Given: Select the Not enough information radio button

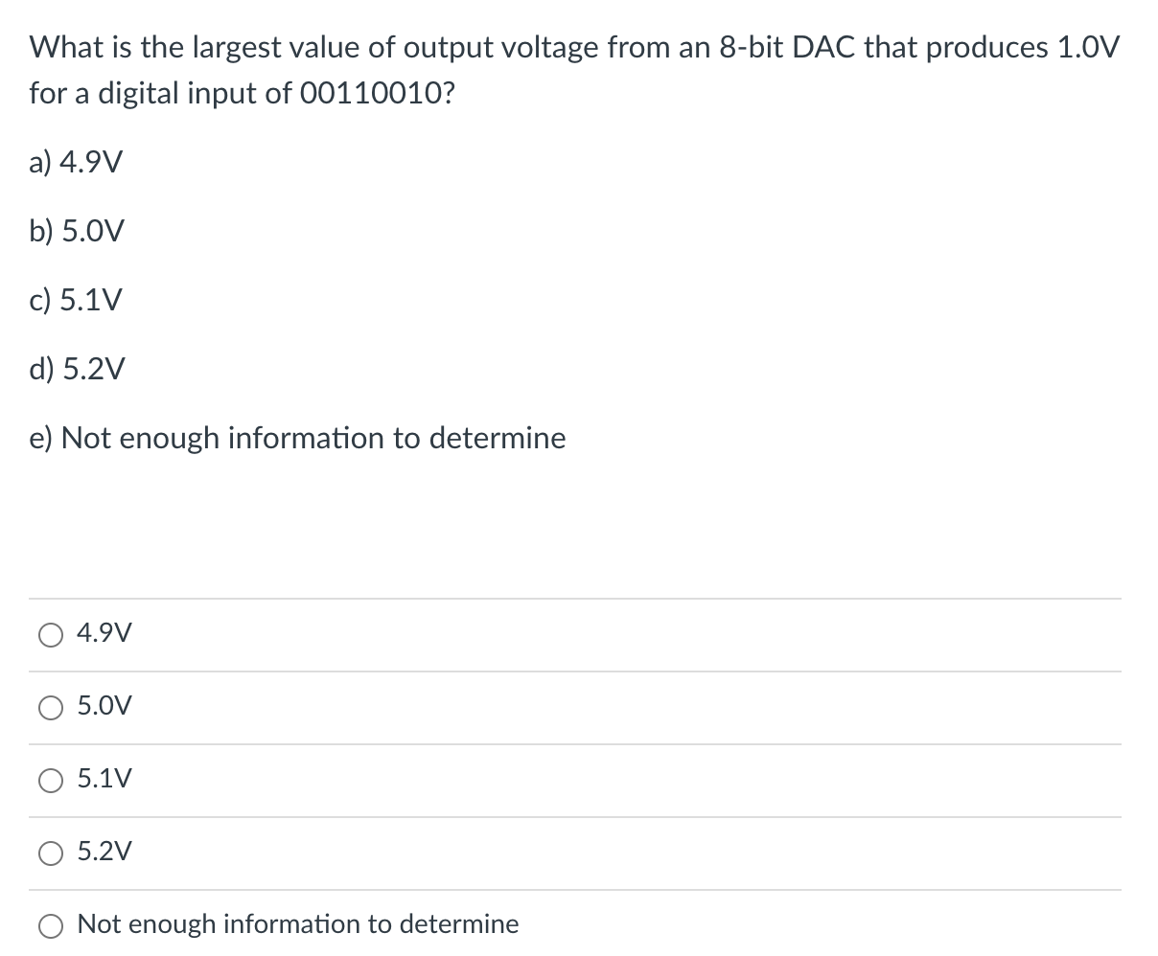Looking at the screenshot, I should [x=50, y=924].
